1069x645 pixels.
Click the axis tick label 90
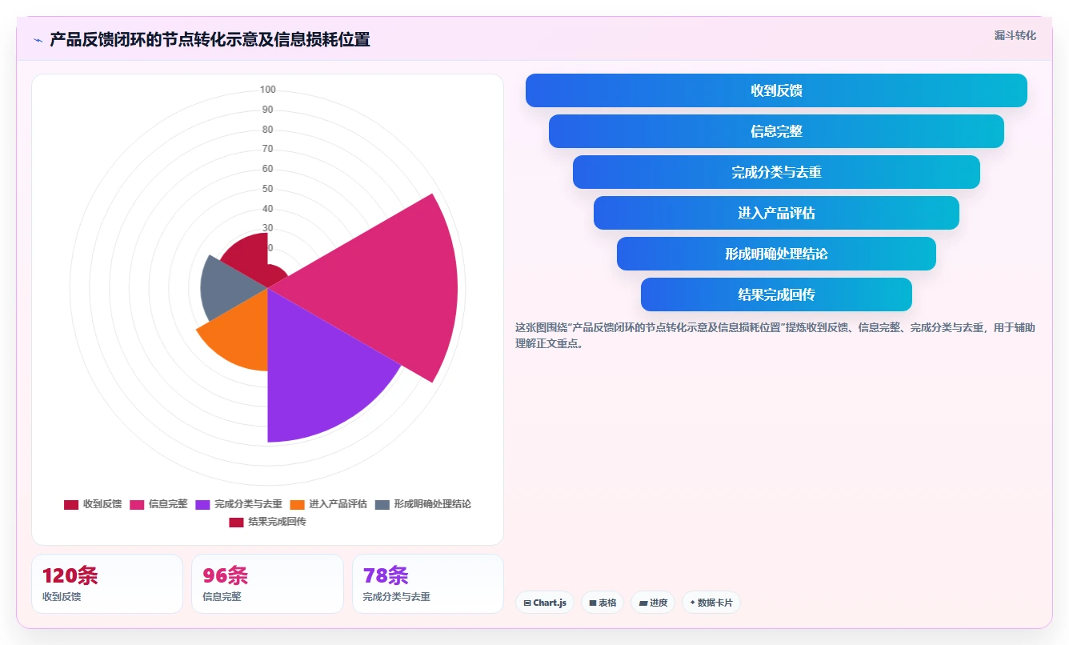point(267,110)
